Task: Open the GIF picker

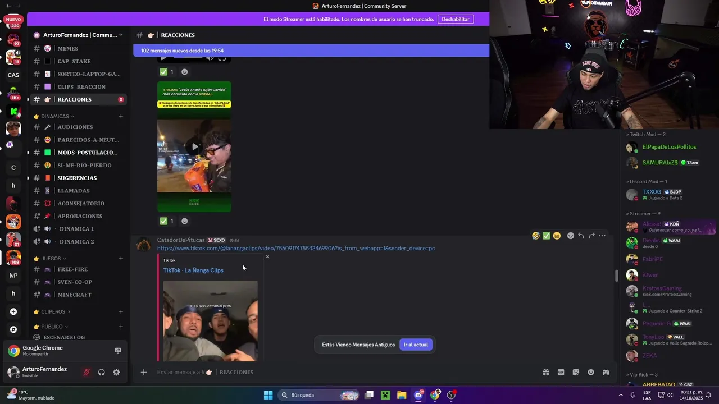Action: (x=561, y=372)
